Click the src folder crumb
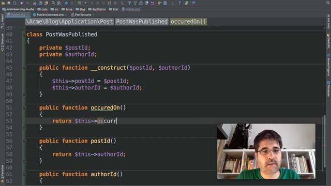331x186 pixels. coord(54,9)
